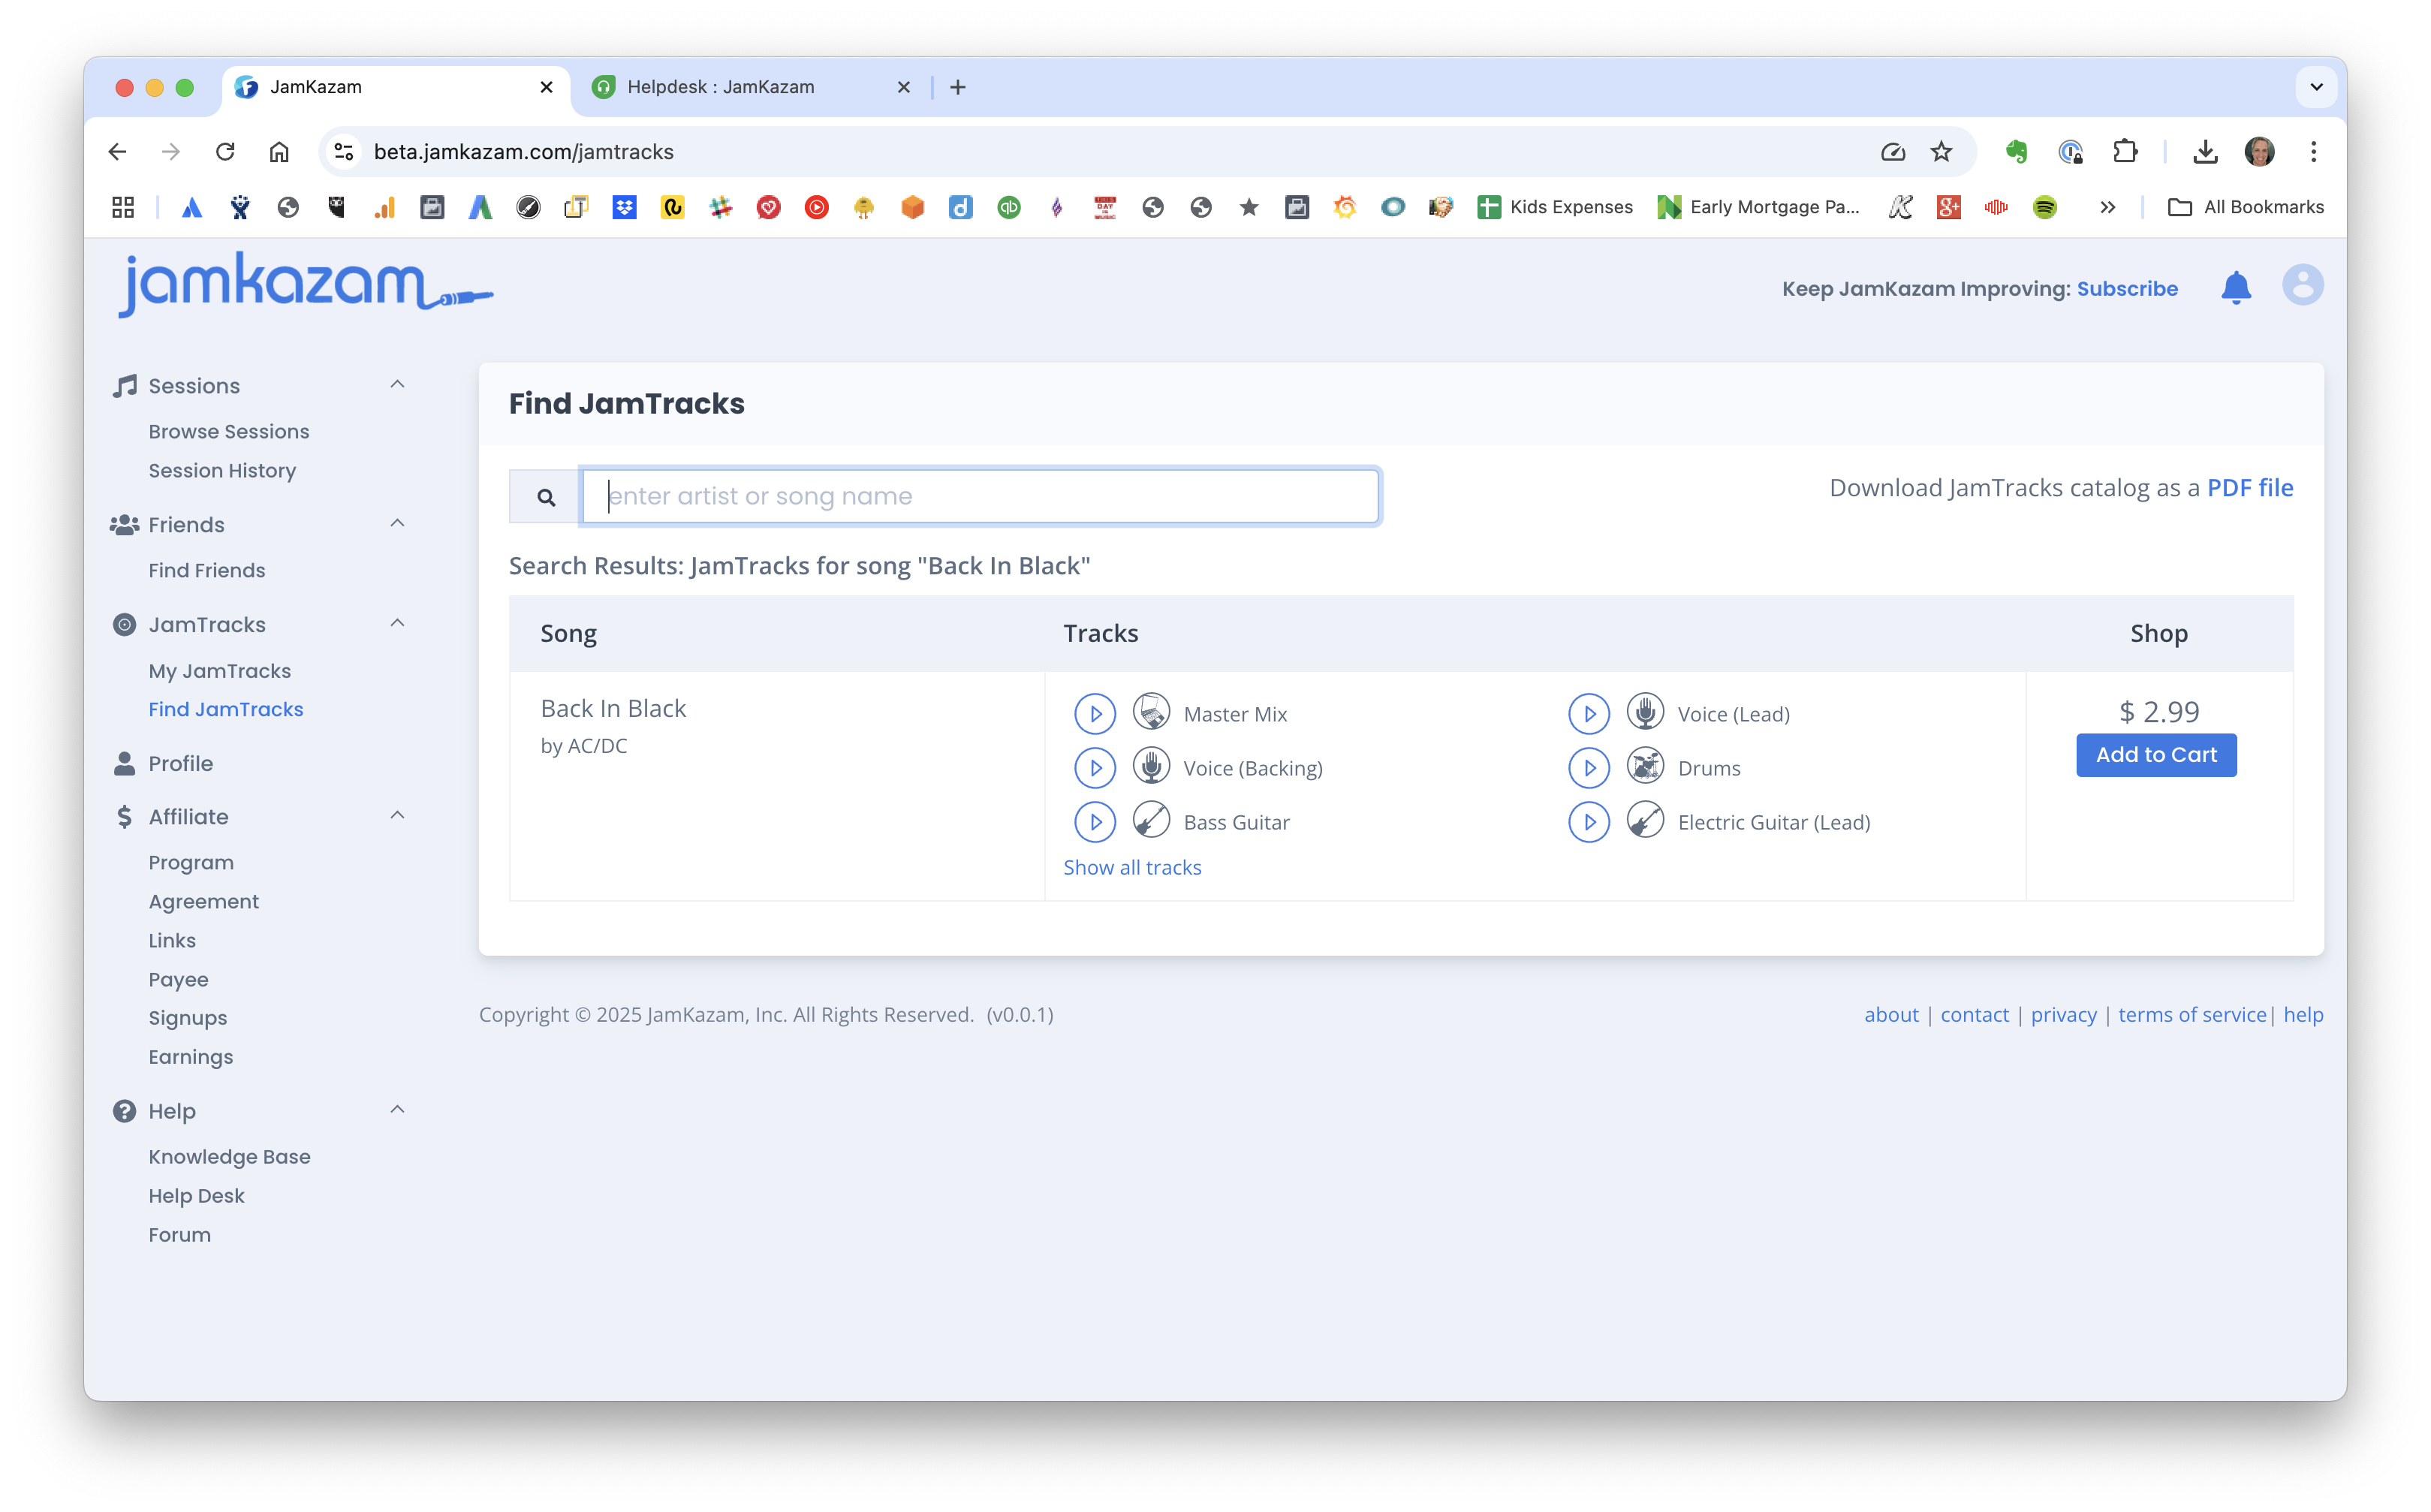Collapse the Affiliate sidebar section

(x=397, y=816)
